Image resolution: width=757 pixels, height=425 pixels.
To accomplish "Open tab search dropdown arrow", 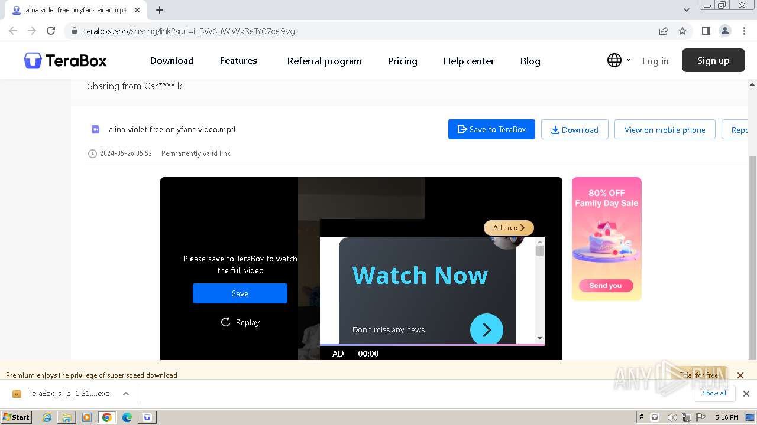I will pyautogui.click(x=686, y=10).
